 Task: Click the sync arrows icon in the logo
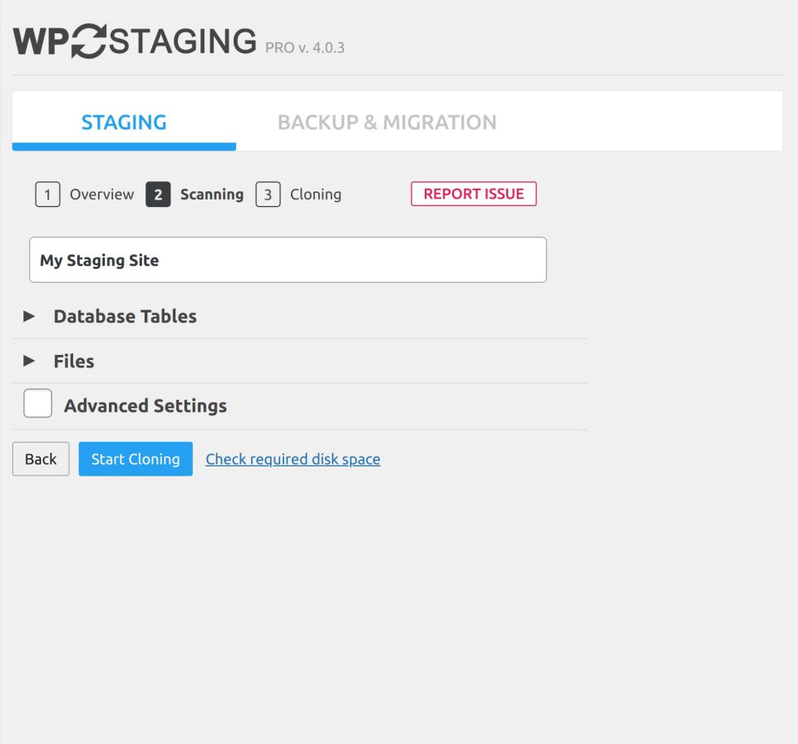click(x=89, y=42)
